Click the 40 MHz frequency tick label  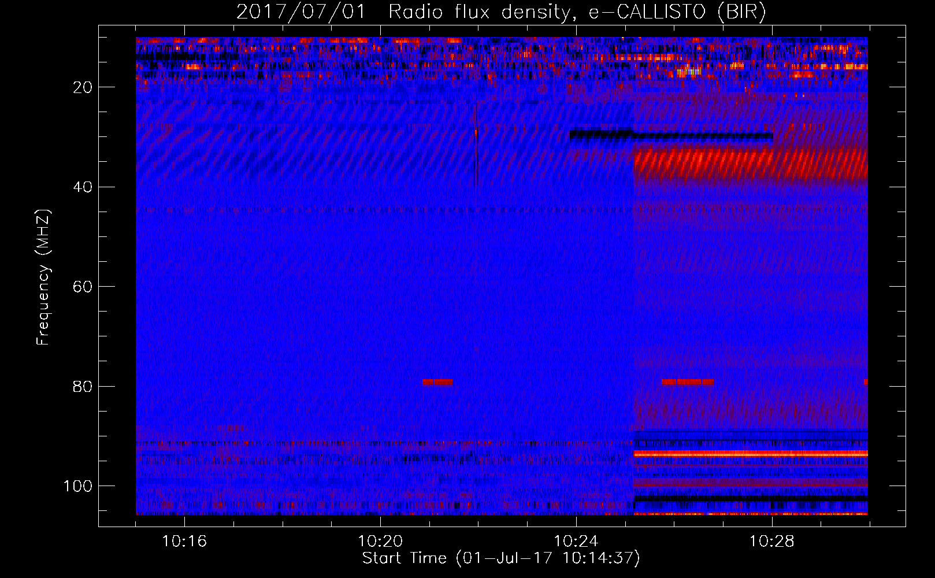83,187
